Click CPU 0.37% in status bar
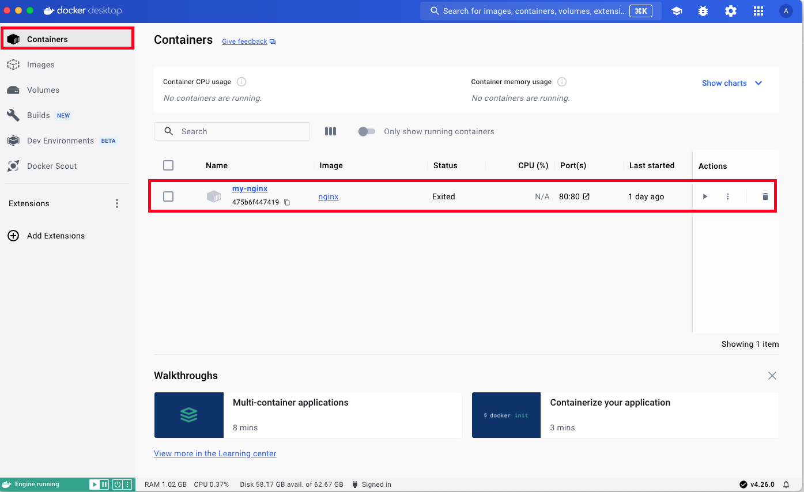This screenshot has height=492, width=804. [211, 485]
